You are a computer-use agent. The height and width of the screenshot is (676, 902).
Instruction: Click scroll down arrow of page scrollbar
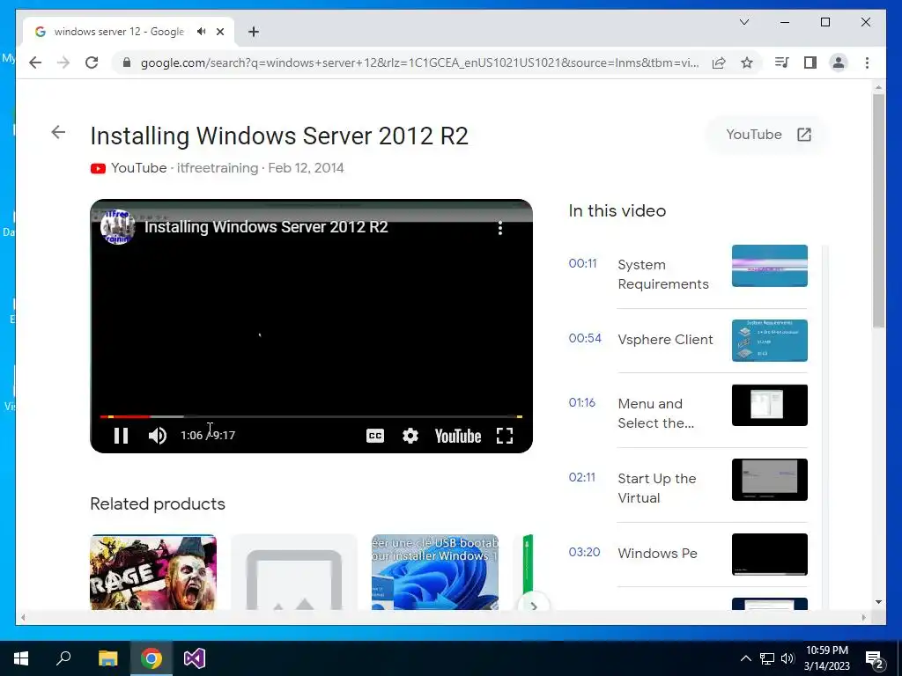tap(878, 602)
